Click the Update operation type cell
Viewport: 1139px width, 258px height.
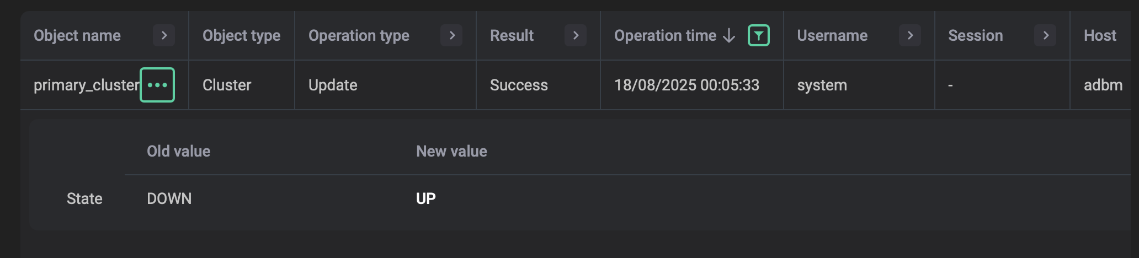click(x=333, y=85)
